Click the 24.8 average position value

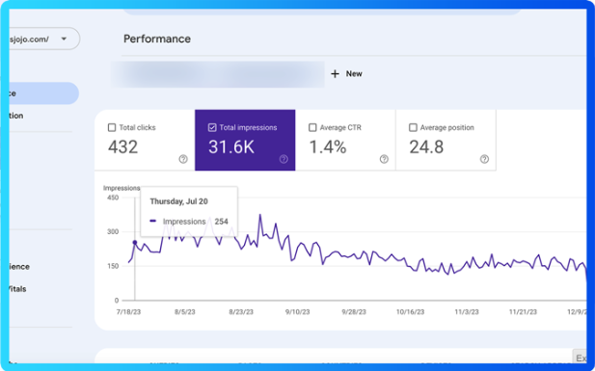click(x=426, y=147)
